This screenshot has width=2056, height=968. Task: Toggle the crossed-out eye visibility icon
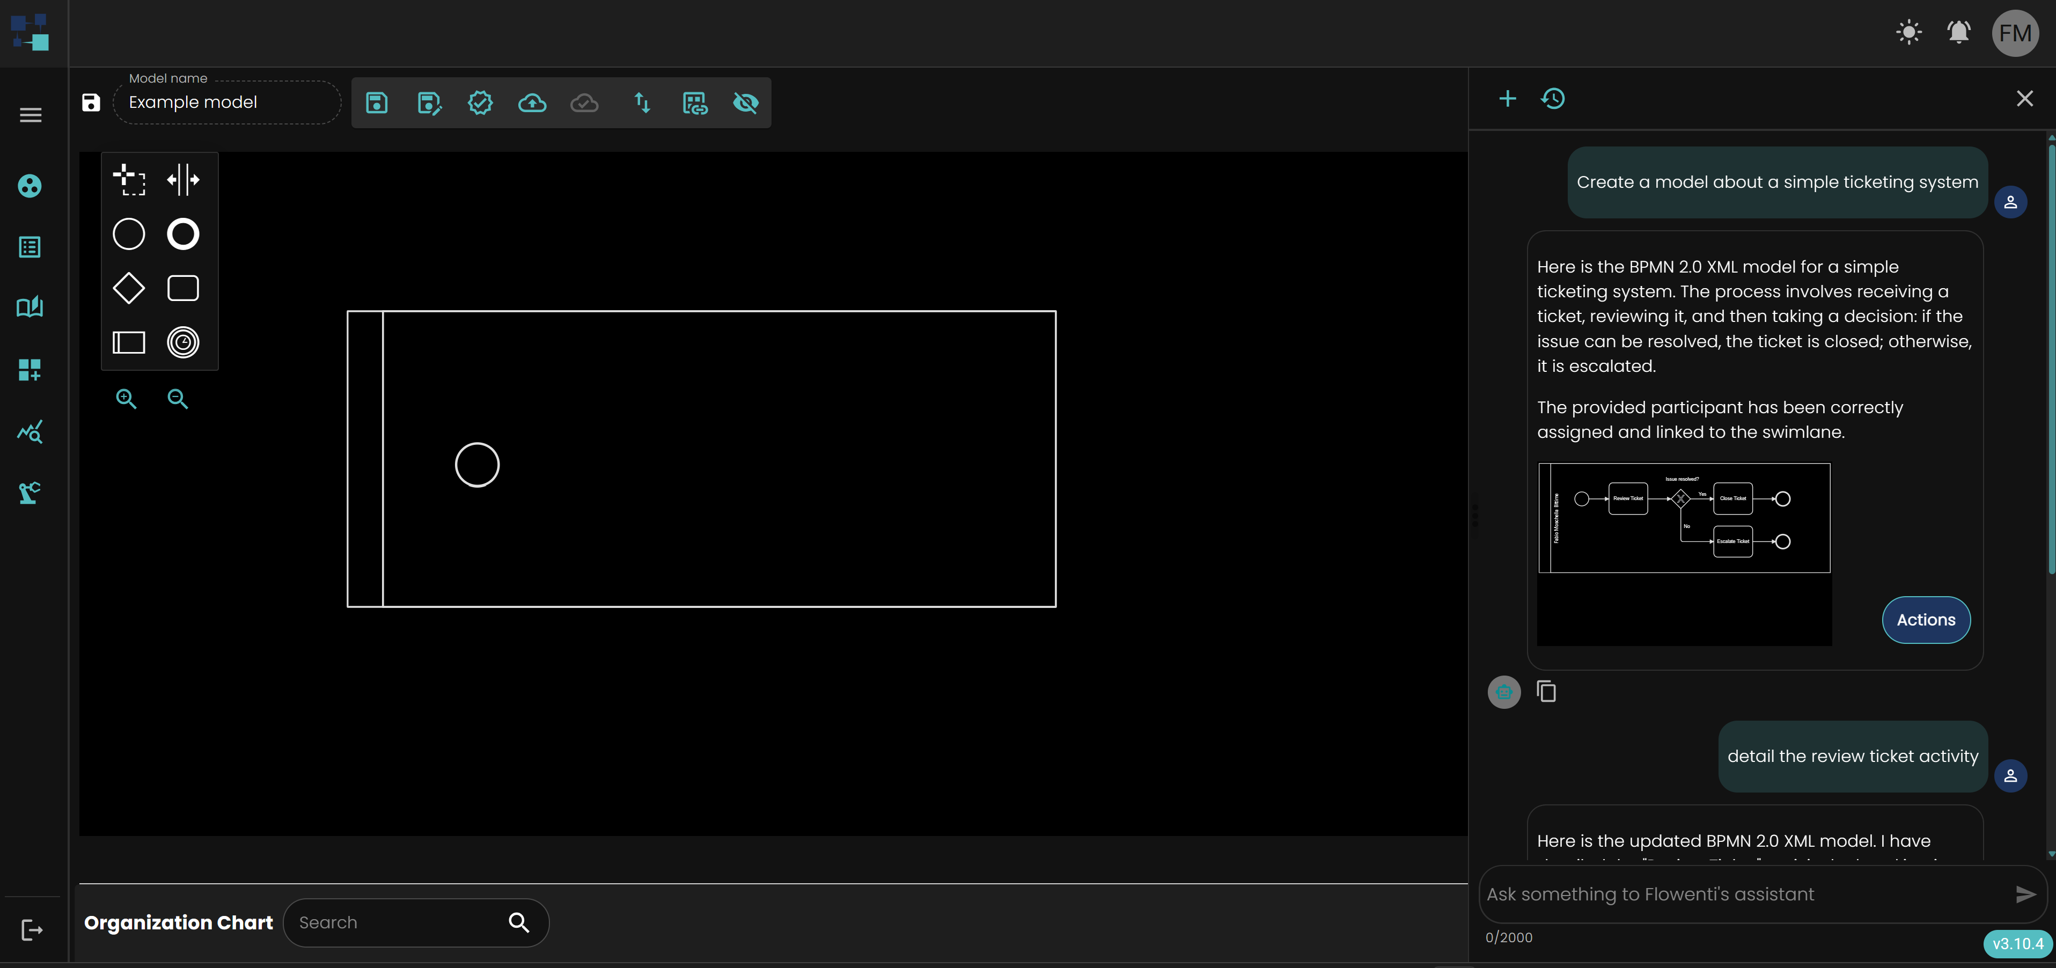pos(746,102)
